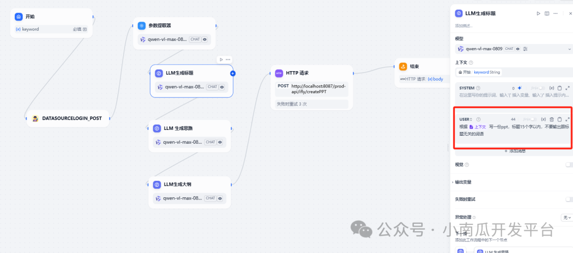
Task: Select the LLM生成大纲 node
Action: (x=189, y=193)
